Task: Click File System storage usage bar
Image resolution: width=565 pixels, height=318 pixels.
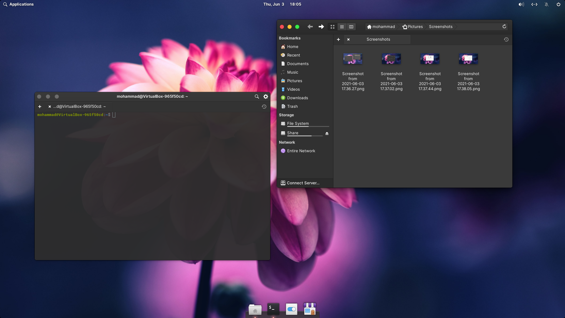Action: click(x=308, y=126)
